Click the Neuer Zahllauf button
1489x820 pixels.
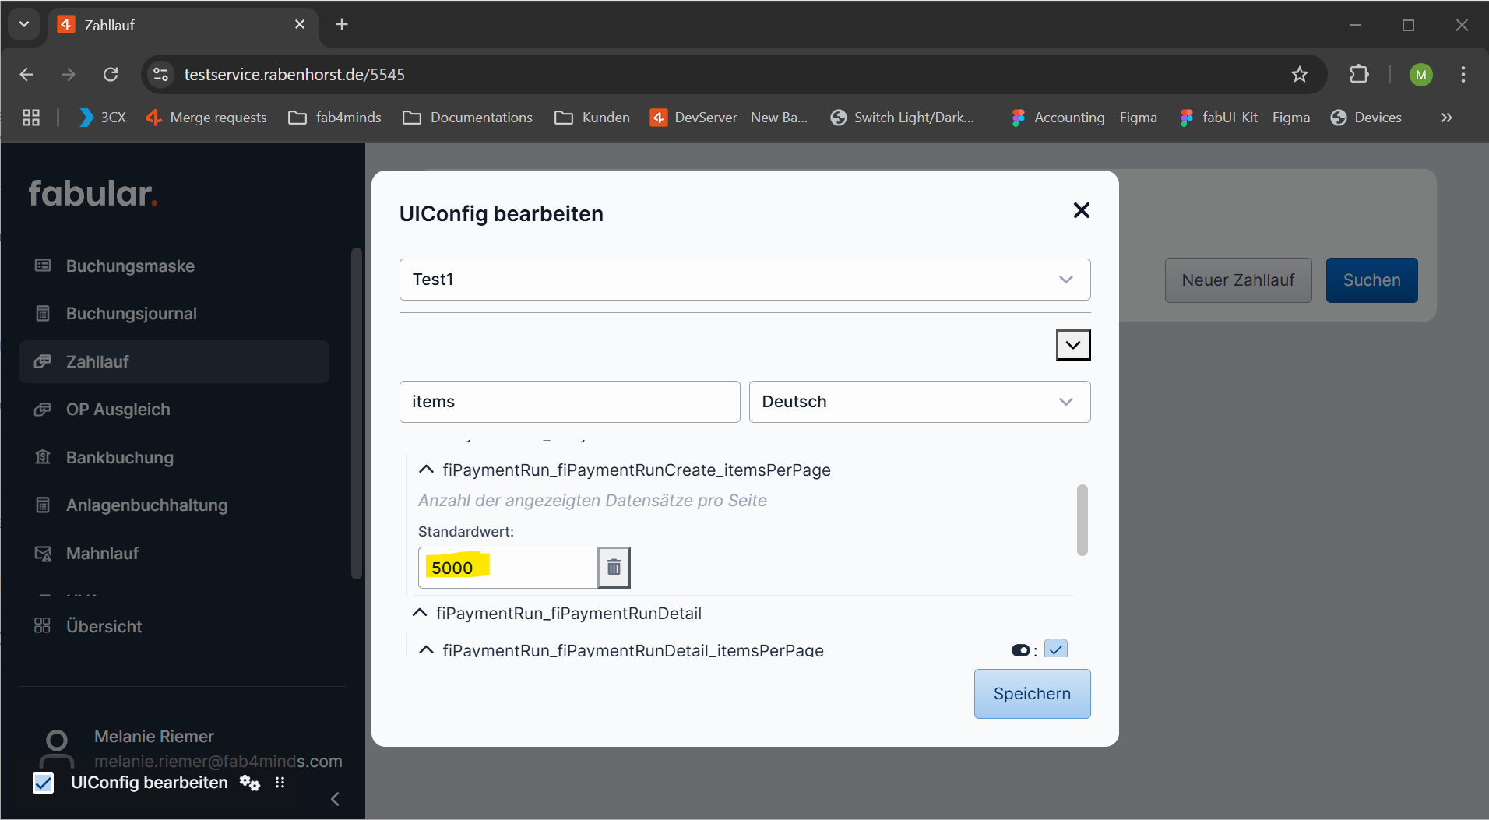[x=1237, y=280]
